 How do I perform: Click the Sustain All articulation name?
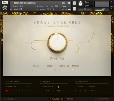click(x=11, y=87)
